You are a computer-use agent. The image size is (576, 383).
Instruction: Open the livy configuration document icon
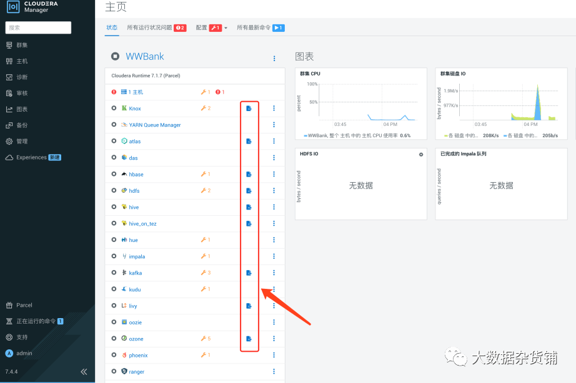click(249, 306)
